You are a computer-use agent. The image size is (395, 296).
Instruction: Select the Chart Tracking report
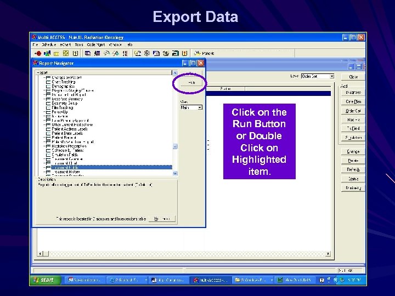pyautogui.click(x=64, y=82)
